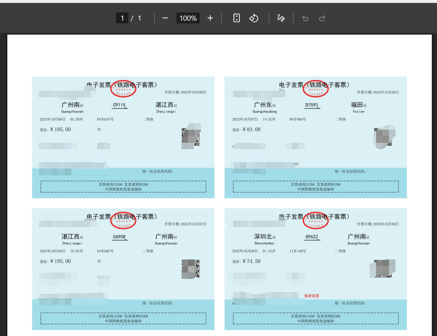Click the redo arrow in the toolbar
Viewport: 437px width, 336px height.
pyautogui.click(x=322, y=18)
